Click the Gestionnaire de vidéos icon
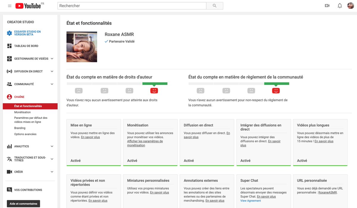Screen dimensions: 357x208 point(9,59)
